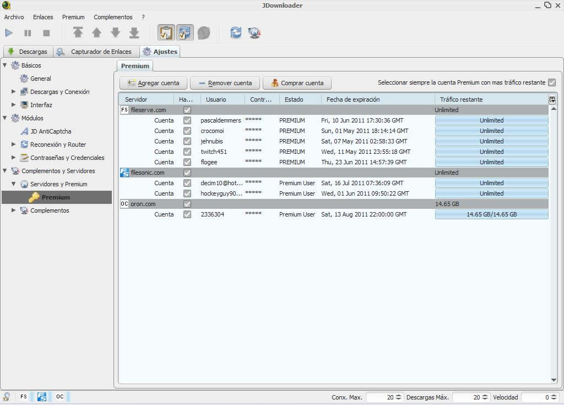
Task: Open the Premium menu in menu bar
Action: [x=73, y=17]
